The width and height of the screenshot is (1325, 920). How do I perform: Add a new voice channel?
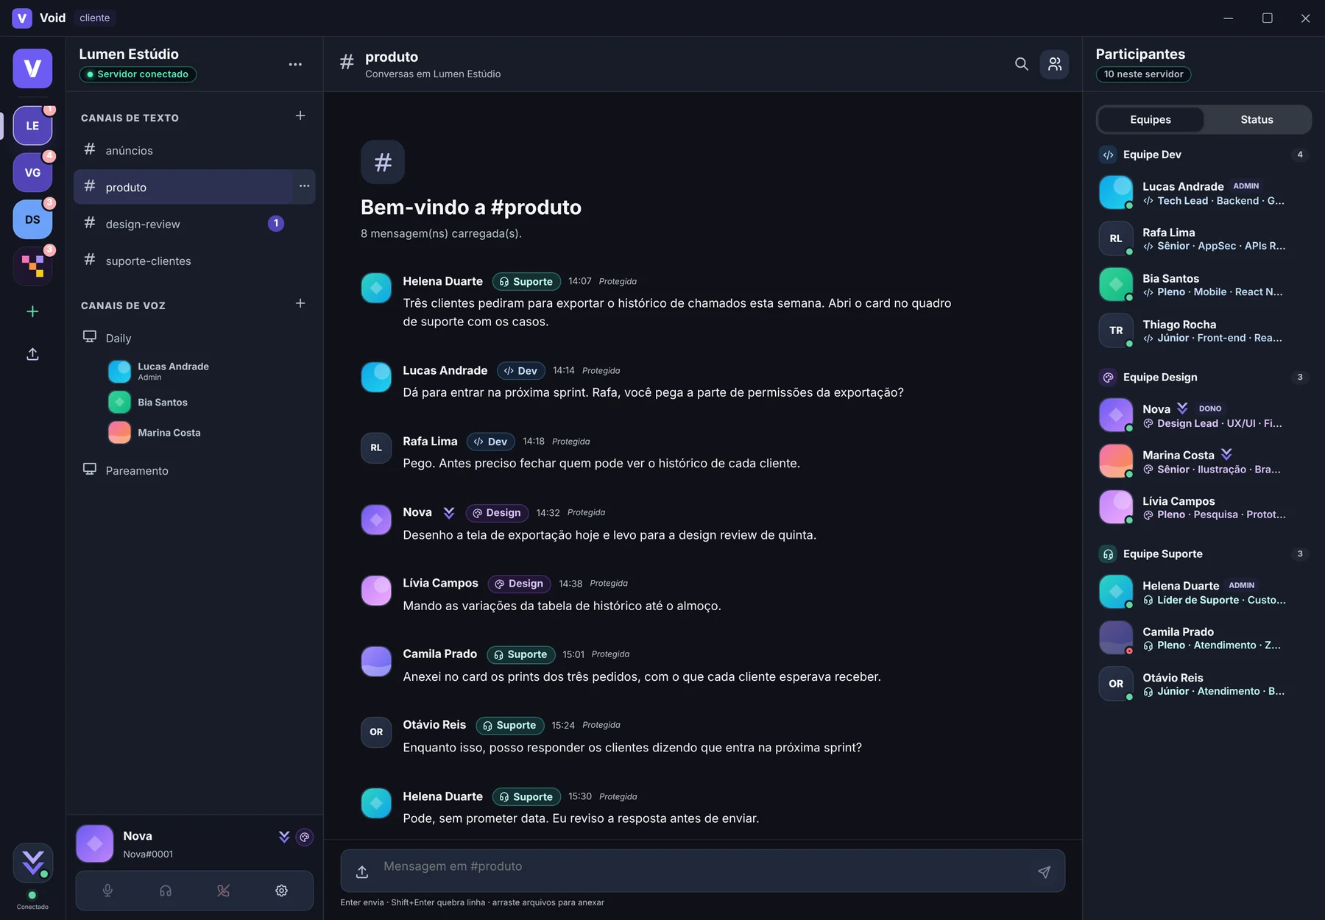300,303
